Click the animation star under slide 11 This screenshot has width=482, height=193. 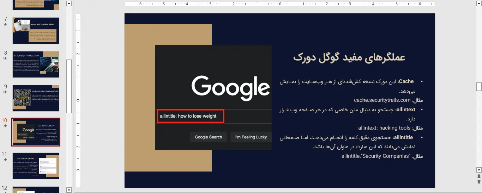pos(5,160)
